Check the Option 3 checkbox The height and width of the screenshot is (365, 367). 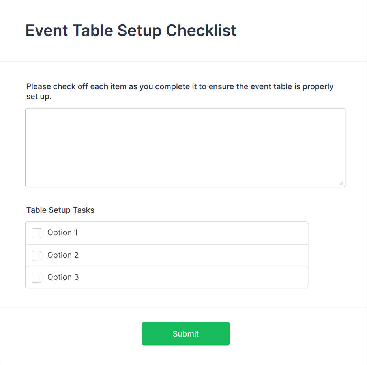pyautogui.click(x=36, y=277)
